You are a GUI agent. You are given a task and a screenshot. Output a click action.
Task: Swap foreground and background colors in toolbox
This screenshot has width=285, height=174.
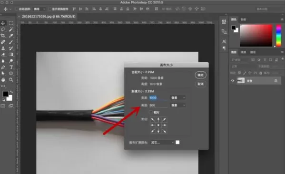click(11, 92)
